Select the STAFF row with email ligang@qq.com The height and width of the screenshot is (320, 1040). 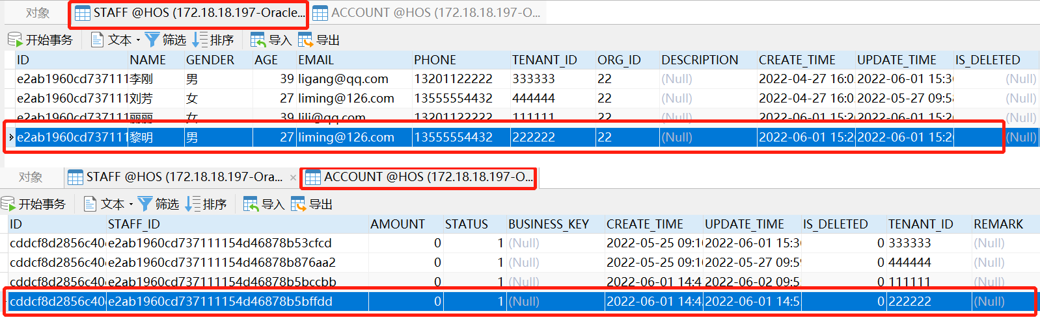click(343, 79)
